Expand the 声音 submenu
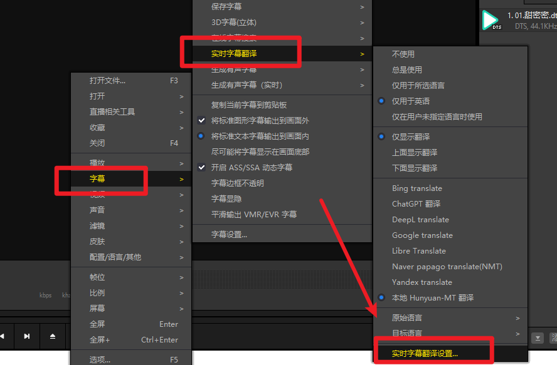 pyautogui.click(x=131, y=210)
